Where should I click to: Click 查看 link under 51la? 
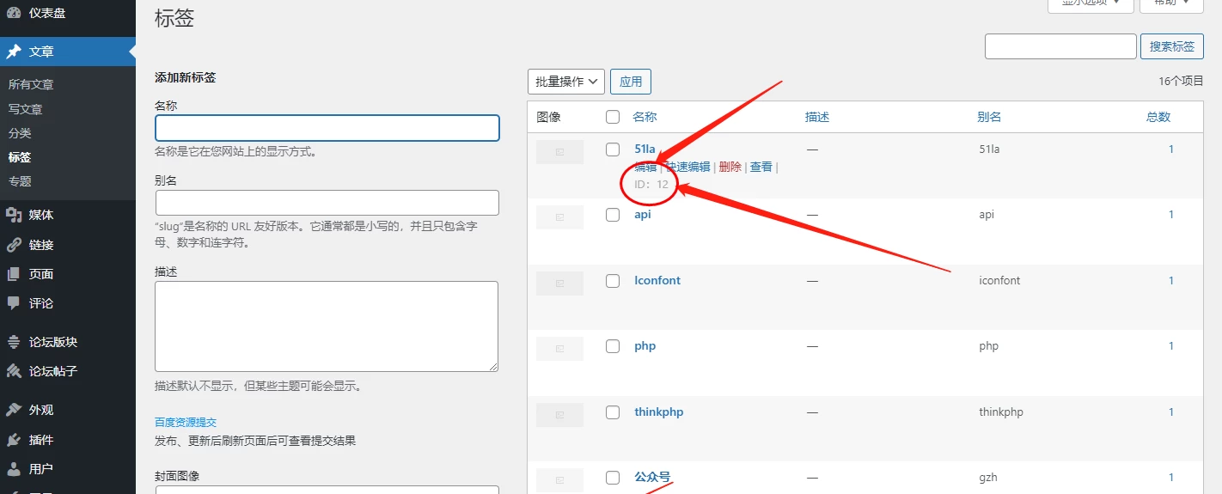(761, 168)
